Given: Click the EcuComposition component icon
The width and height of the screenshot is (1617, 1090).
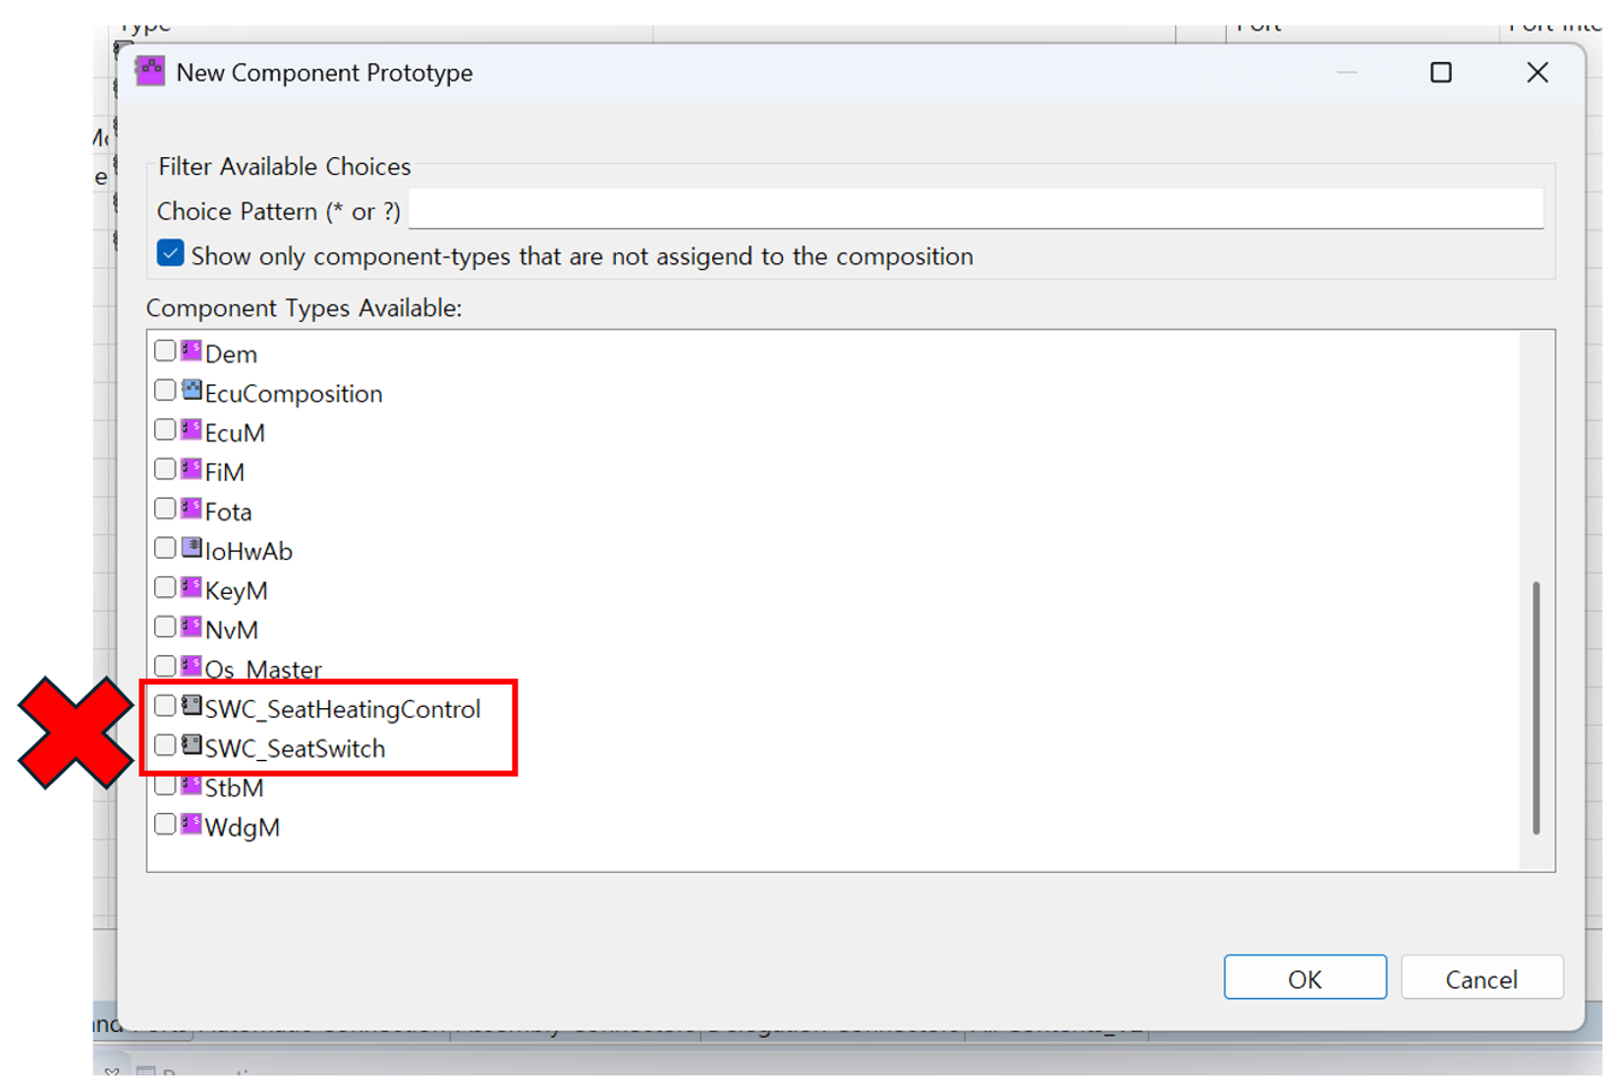Looking at the screenshot, I should click(192, 391).
